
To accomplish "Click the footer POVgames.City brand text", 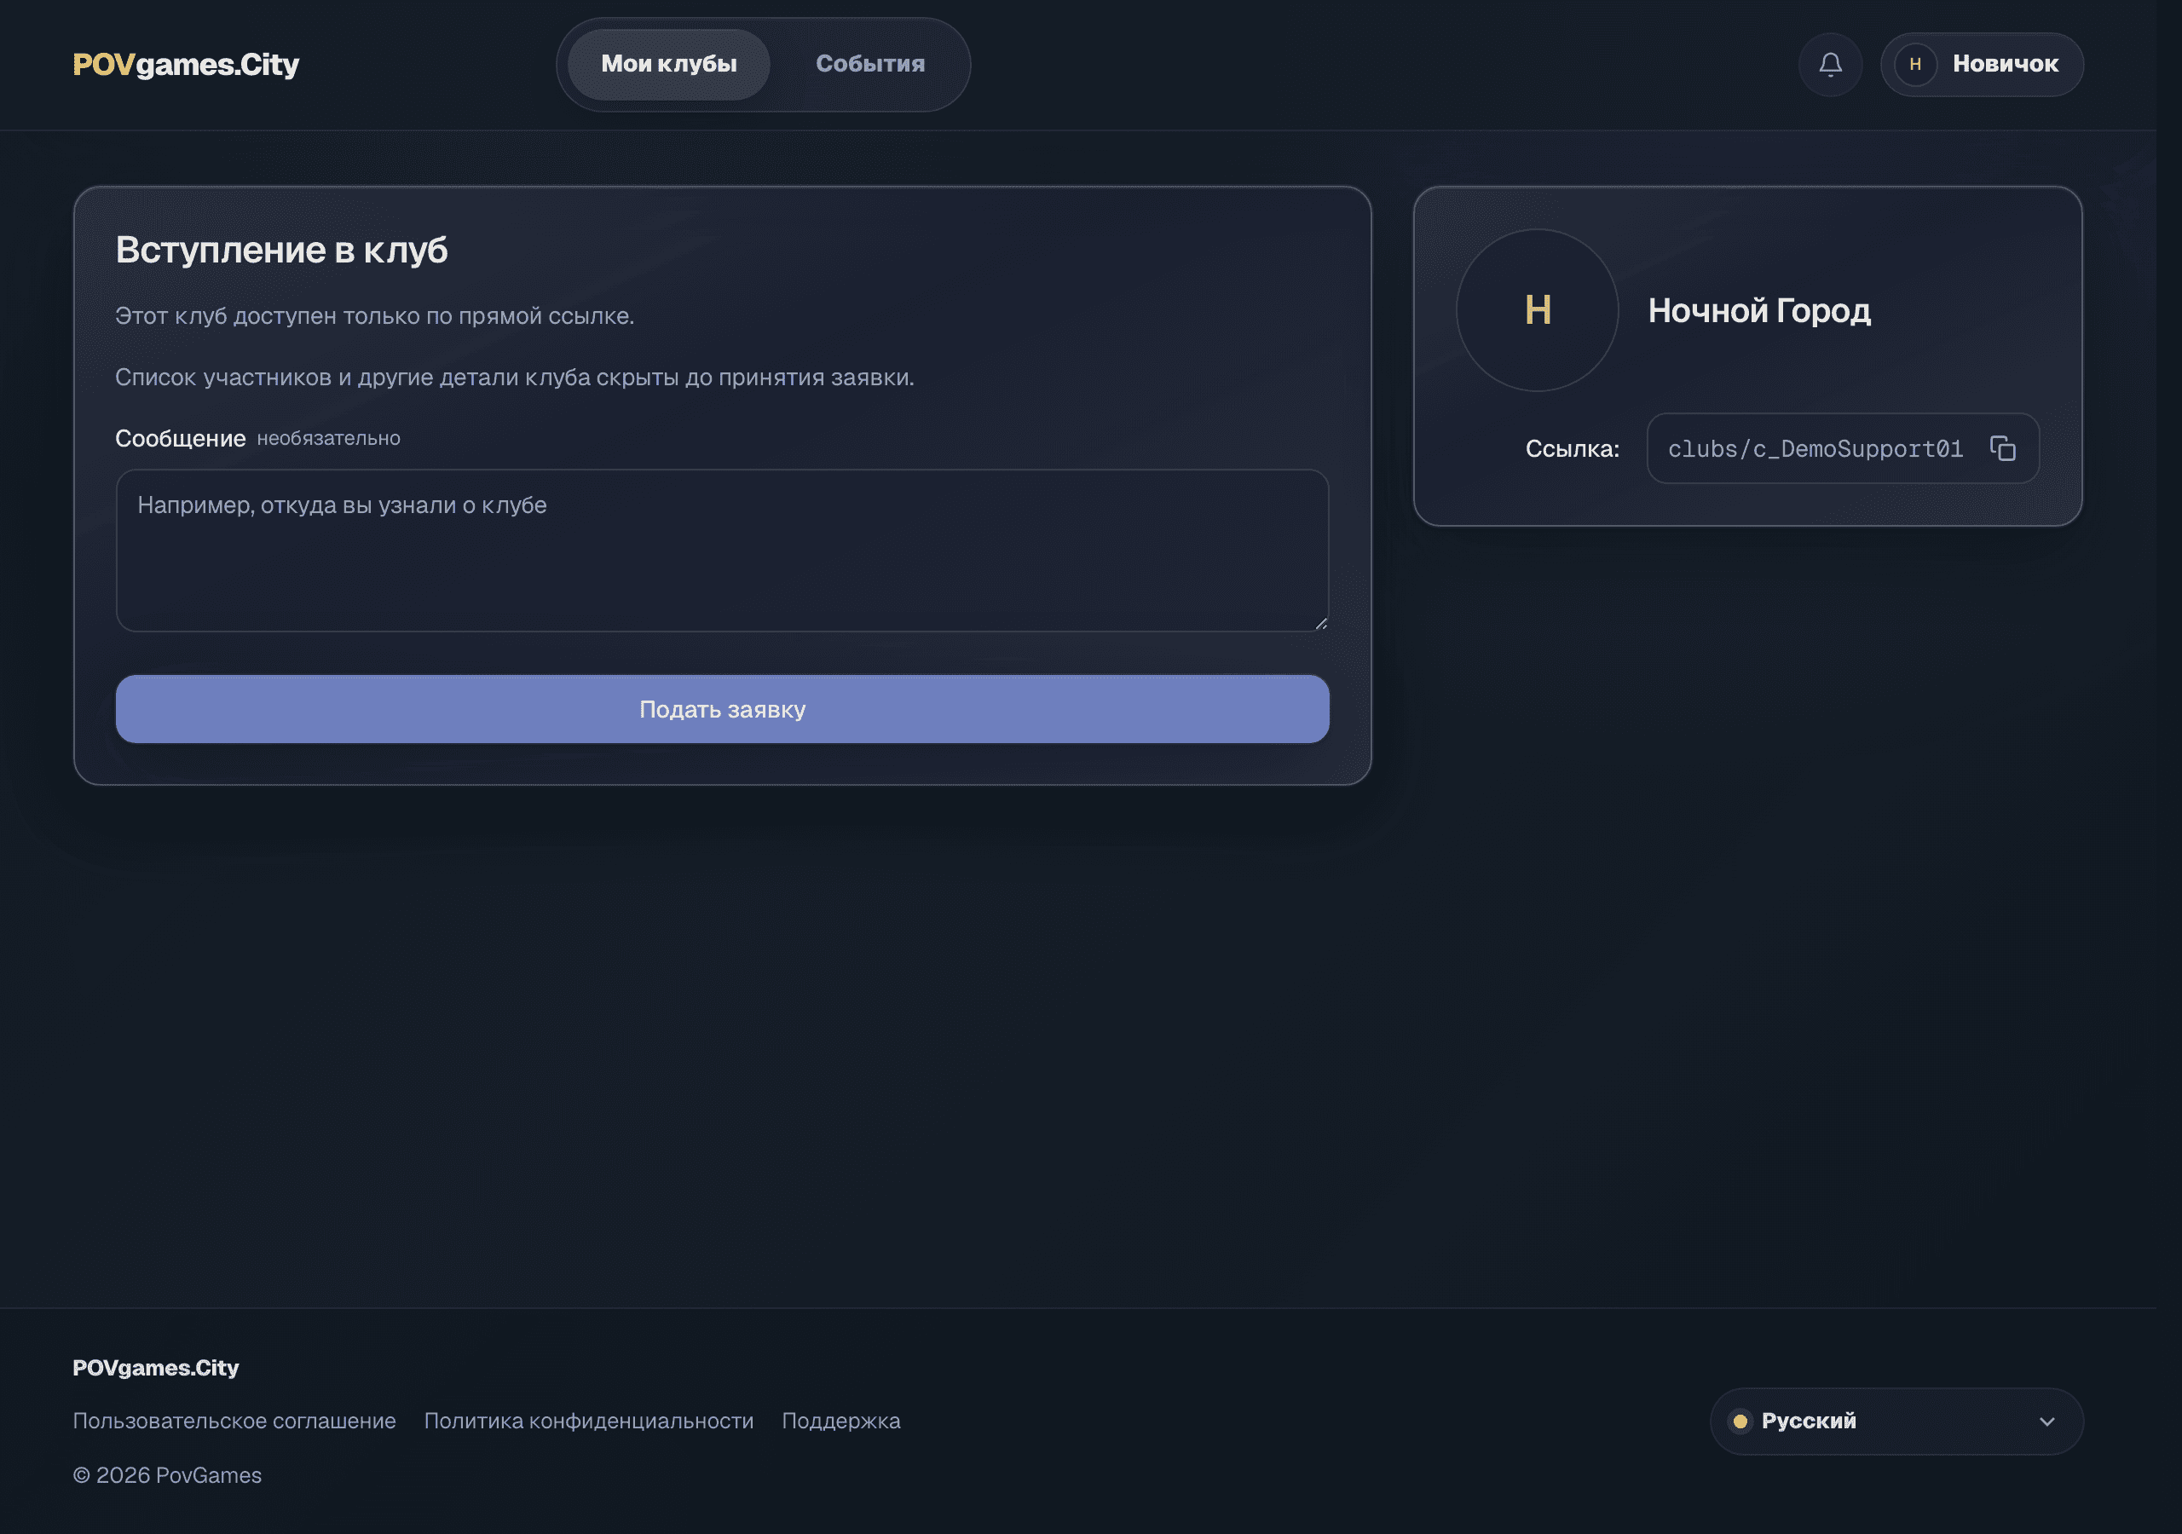I will pos(156,1368).
